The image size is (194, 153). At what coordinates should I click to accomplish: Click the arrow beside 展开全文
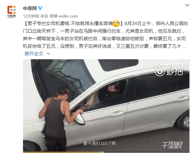tap(48, 54)
